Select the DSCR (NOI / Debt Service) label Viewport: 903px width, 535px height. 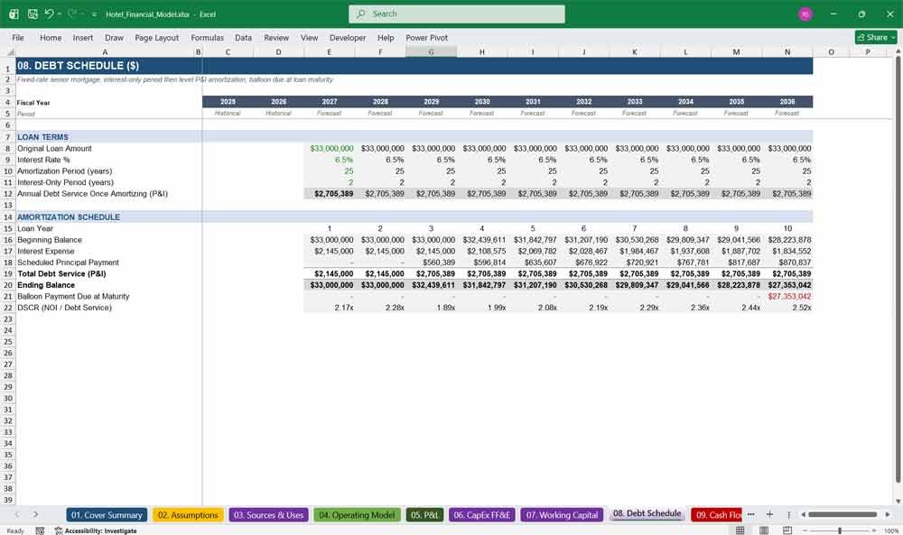point(64,308)
